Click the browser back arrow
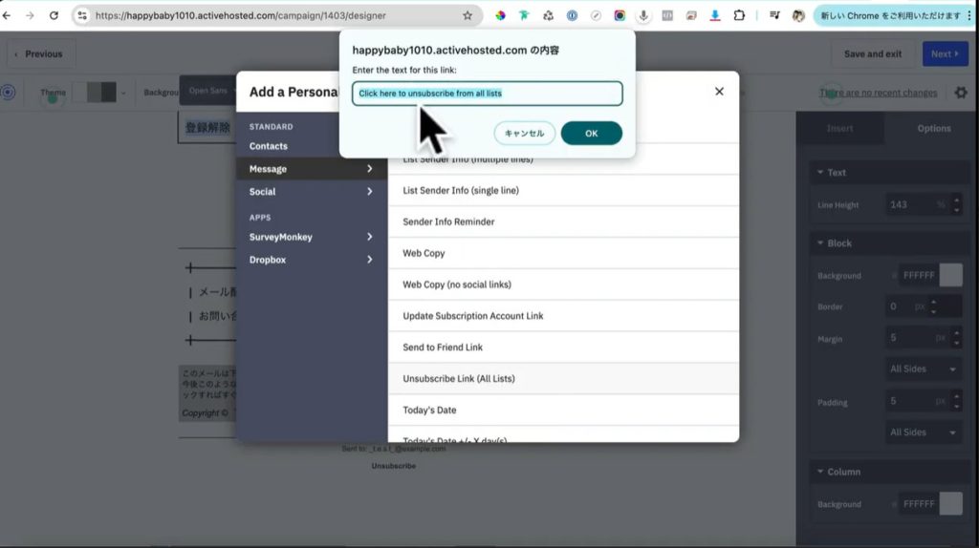This screenshot has width=979, height=548. [x=8, y=15]
